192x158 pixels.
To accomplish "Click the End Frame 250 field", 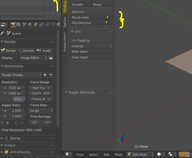I will (x=41, y=93).
